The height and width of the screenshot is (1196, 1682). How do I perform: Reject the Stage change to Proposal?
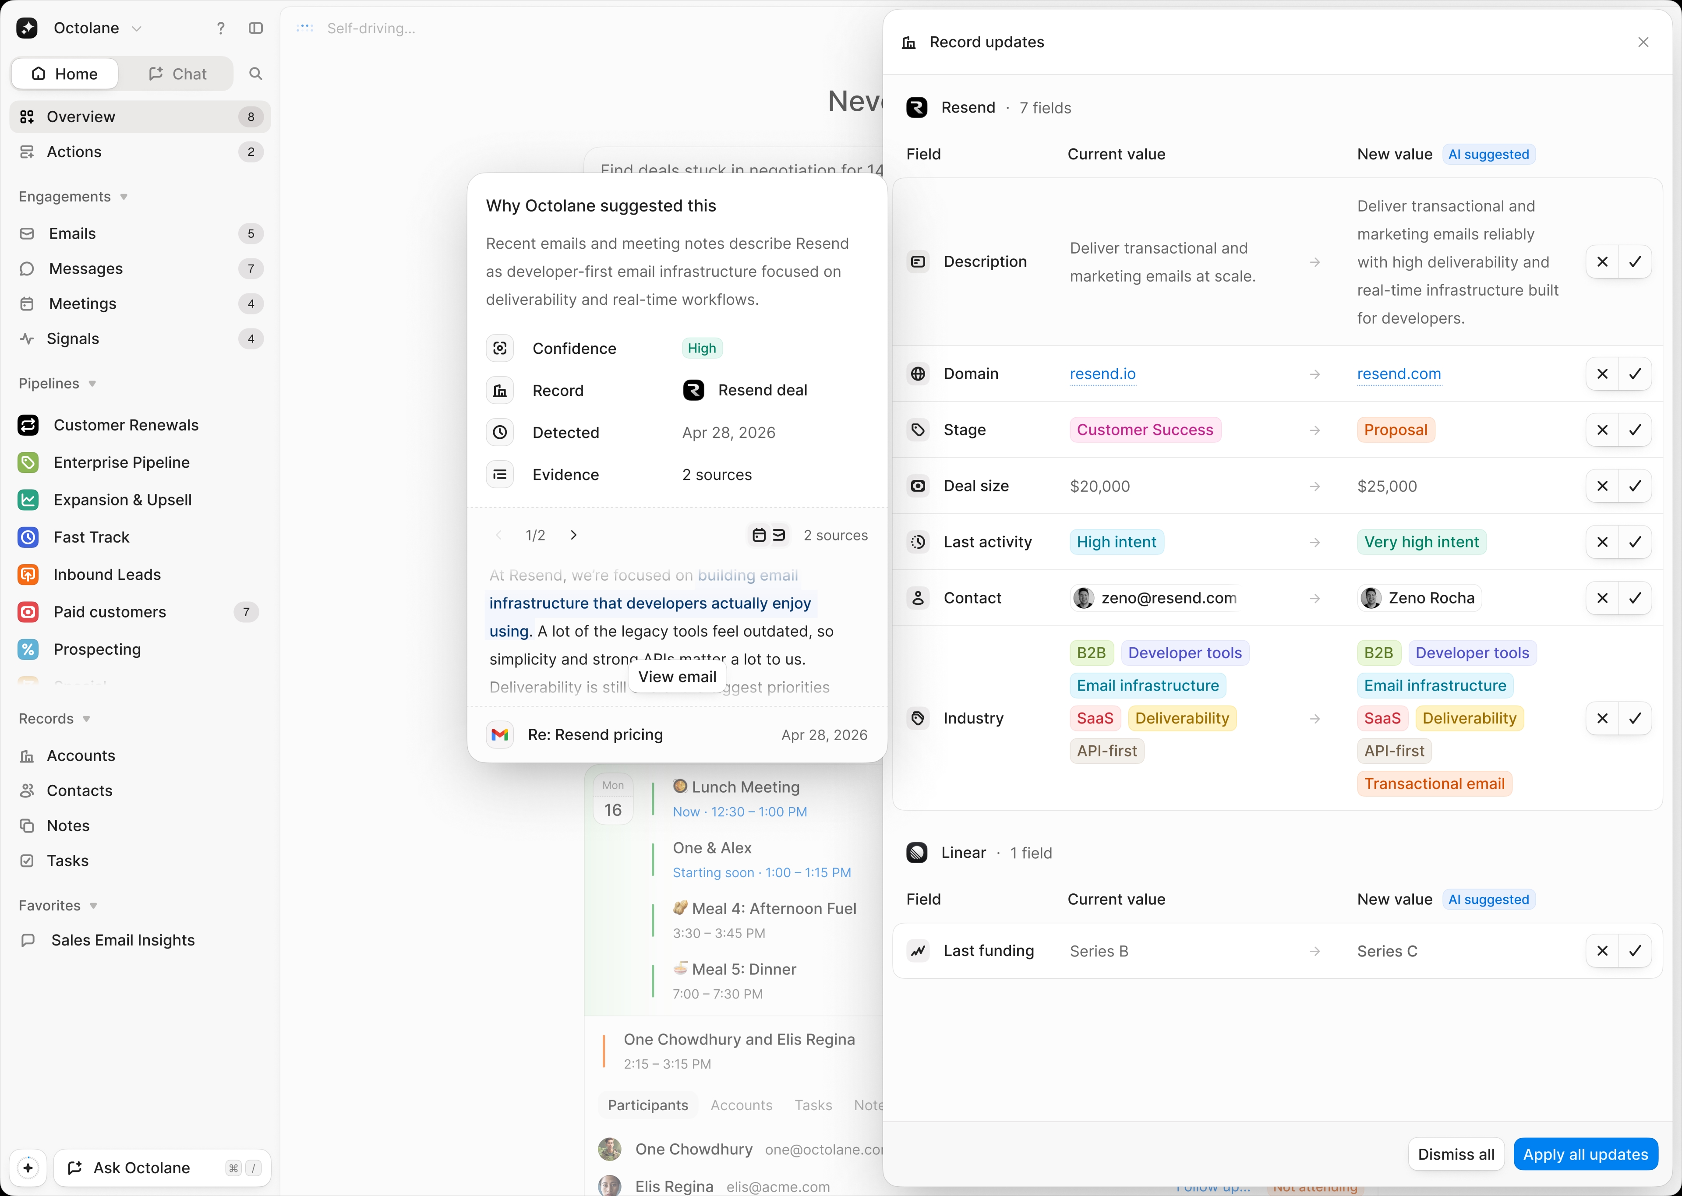1602,430
